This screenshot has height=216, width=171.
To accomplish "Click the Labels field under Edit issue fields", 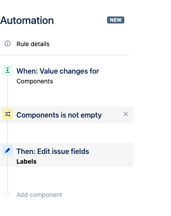I will (x=26, y=161).
